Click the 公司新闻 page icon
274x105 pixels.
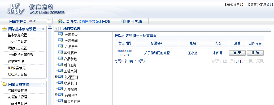60,40
